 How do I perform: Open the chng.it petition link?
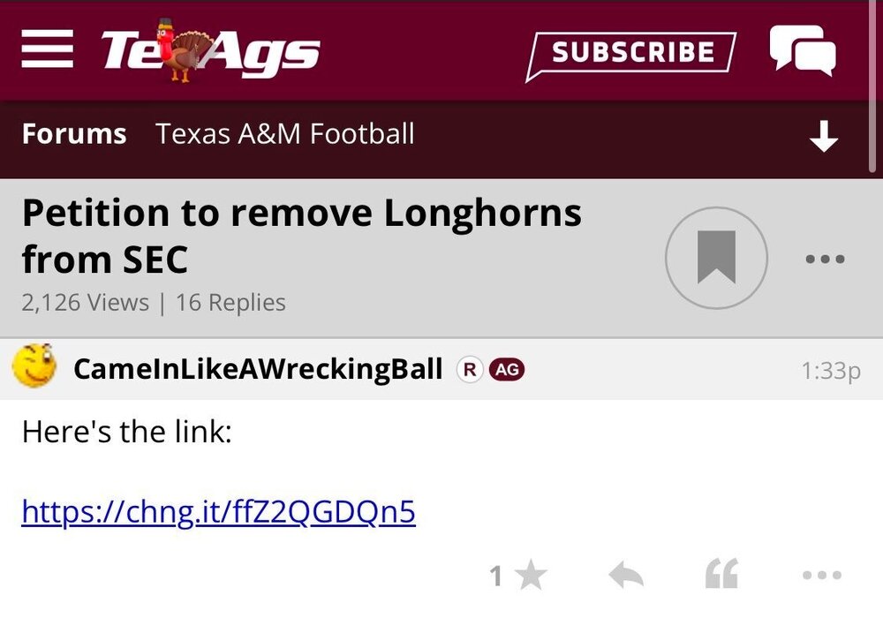tap(218, 511)
